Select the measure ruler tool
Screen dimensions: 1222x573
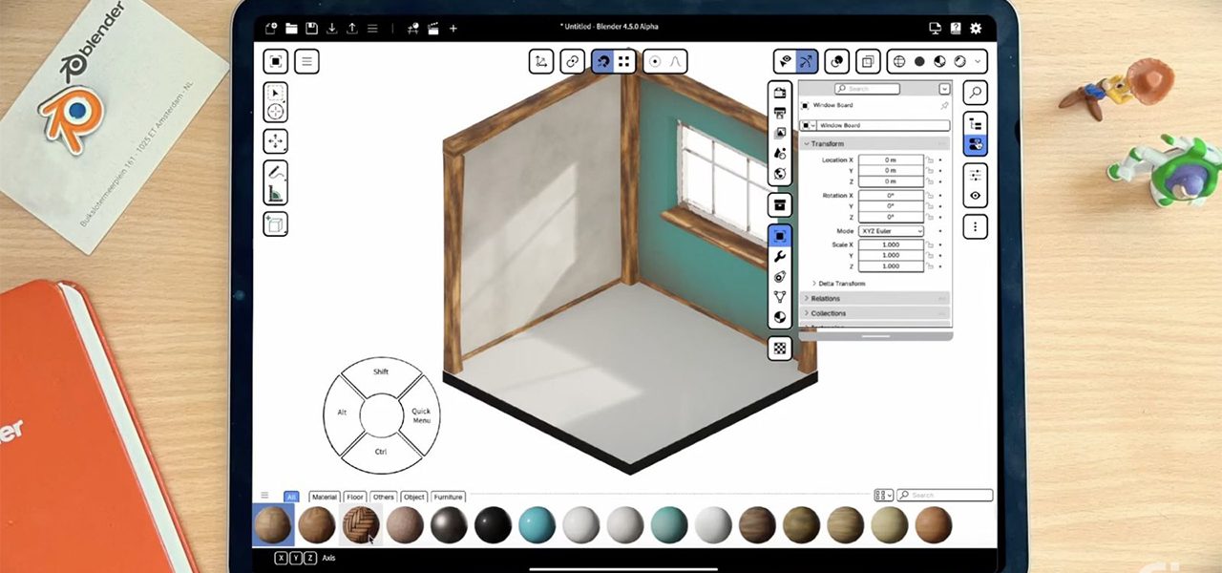tap(276, 195)
